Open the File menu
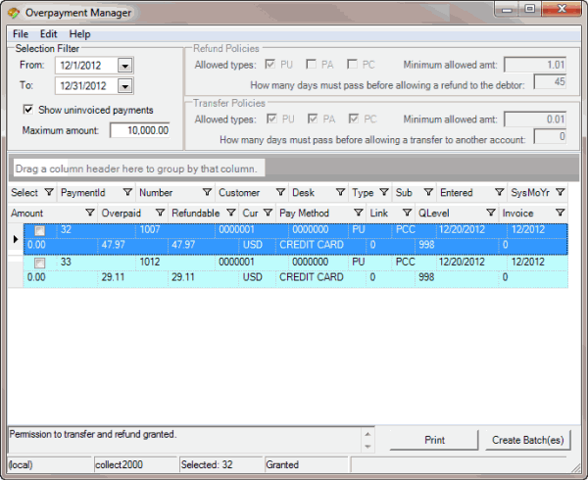 coord(21,34)
